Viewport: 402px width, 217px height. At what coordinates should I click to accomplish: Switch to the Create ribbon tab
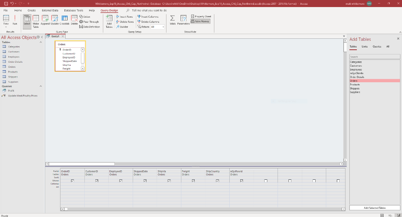pyautogui.click(x=31, y=11)
